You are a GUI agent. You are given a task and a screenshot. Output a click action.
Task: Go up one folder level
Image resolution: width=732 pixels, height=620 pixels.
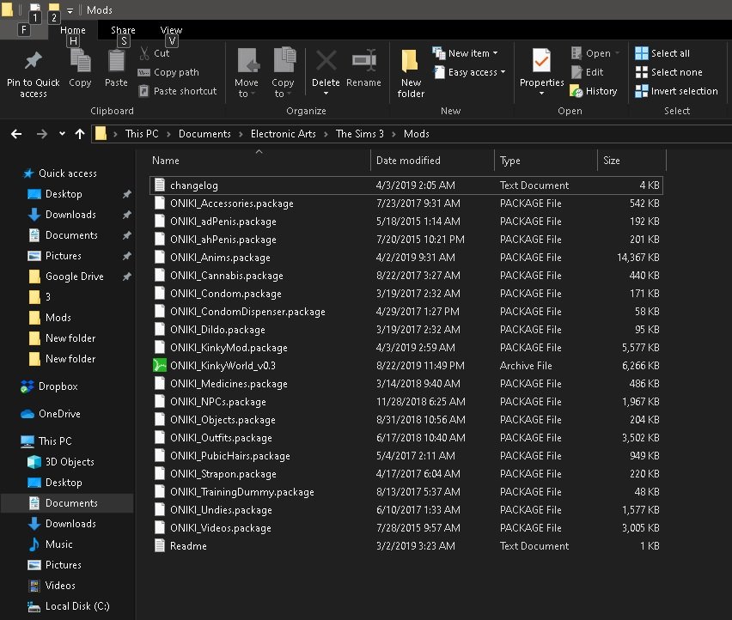click(x=80, y=134)
